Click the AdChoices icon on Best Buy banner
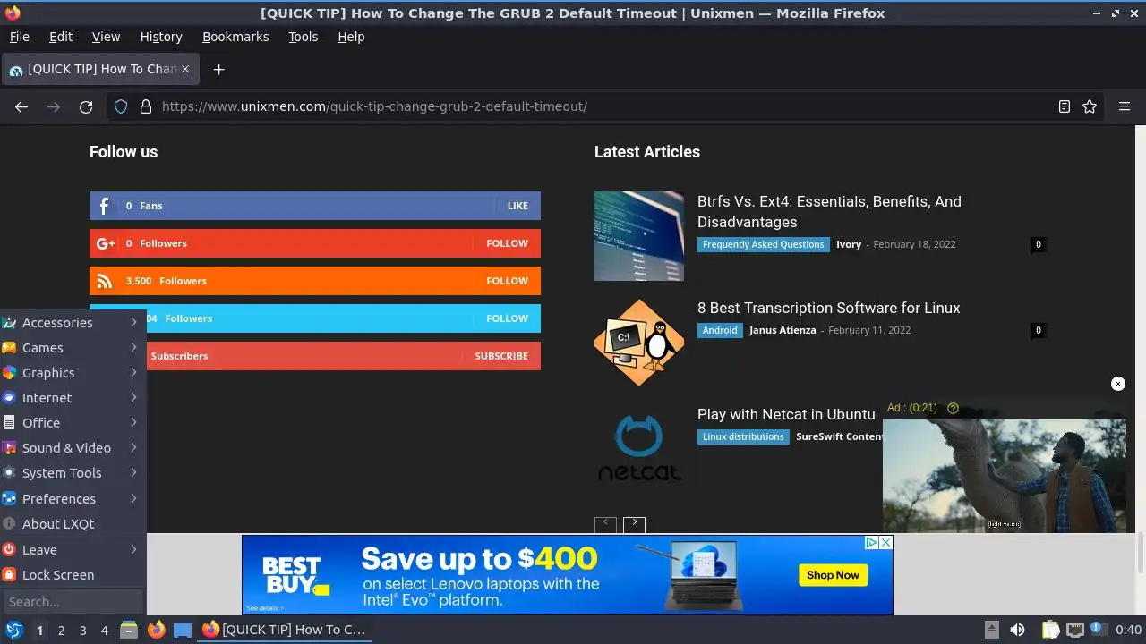Screen dimensions: 1146x644 (x=870, y=542)
